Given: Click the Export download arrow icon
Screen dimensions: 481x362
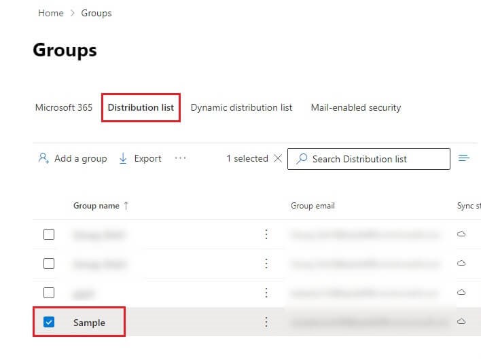Looking at the screenshot, I should [123, 158].
